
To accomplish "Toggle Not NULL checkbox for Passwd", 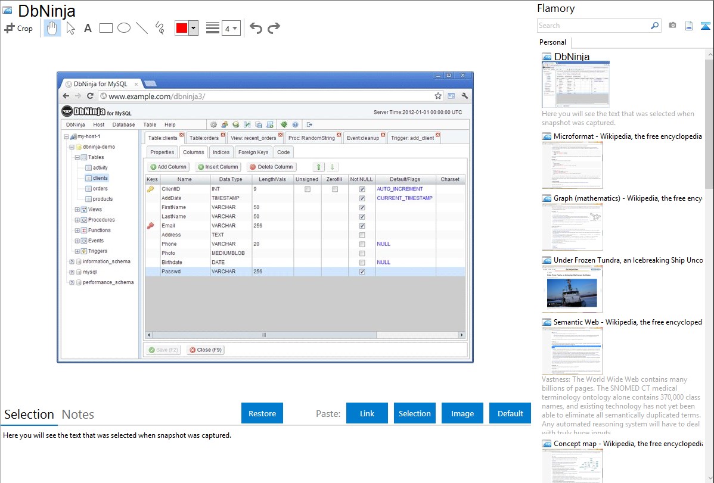I will pos(362,272).
